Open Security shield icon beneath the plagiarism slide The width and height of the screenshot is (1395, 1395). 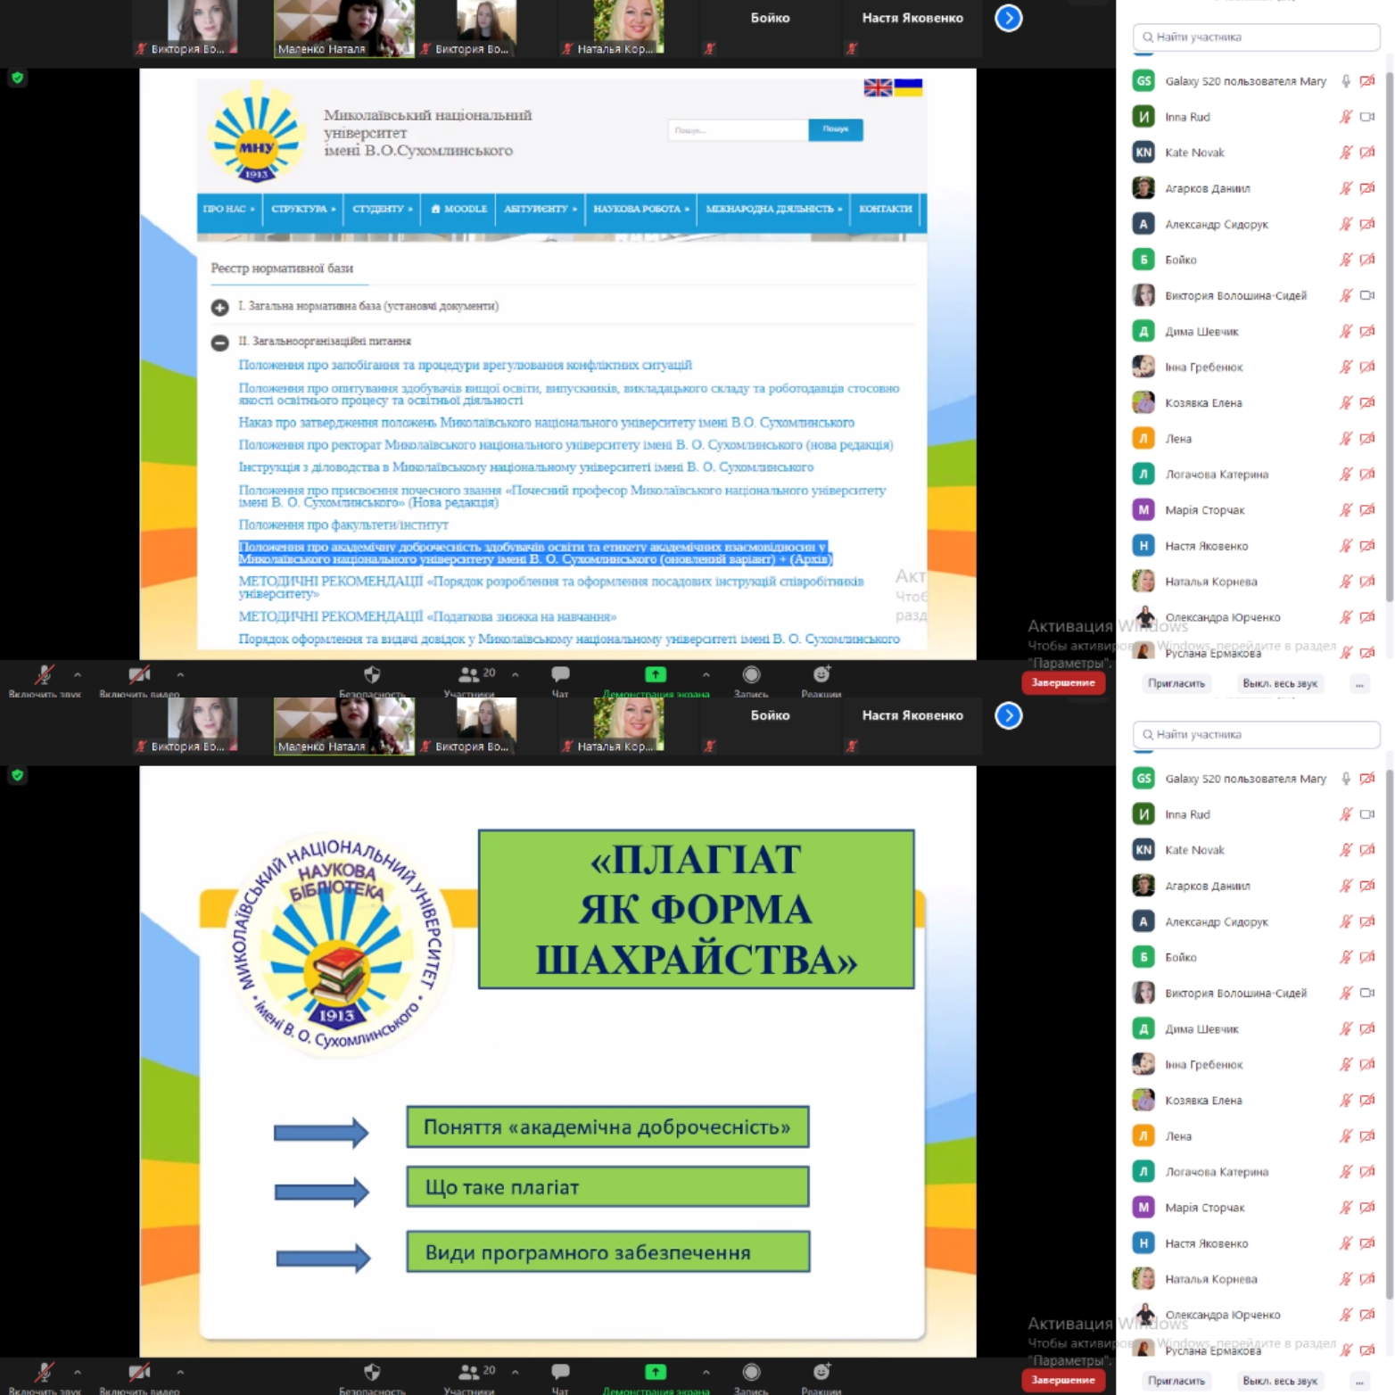pyautogui.click(x=372, y=1374)
